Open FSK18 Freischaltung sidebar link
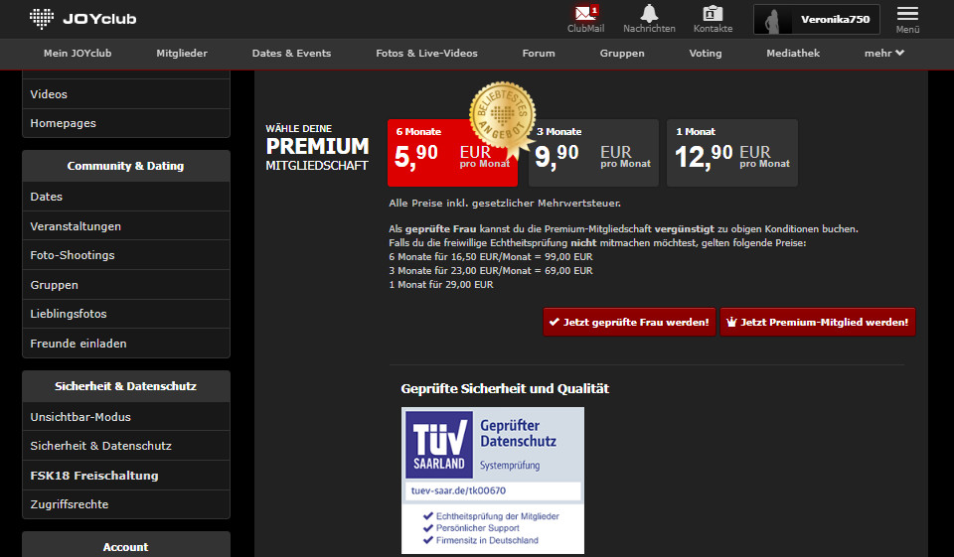Screen dimensions: 954x557 pyautogui.click(x=94, y=476)
